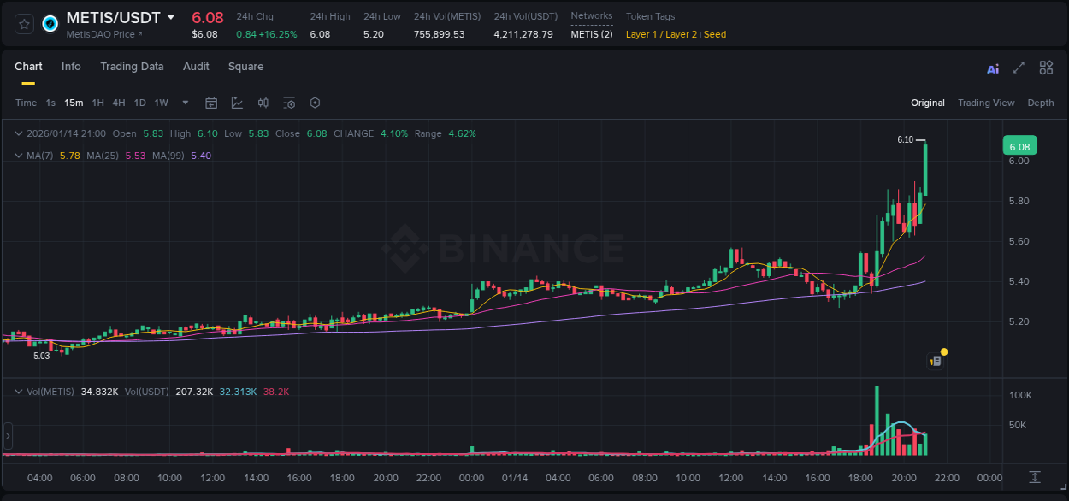
Task: Open the indicator settings icon beside candlestick icon
Action: [289, 103]
